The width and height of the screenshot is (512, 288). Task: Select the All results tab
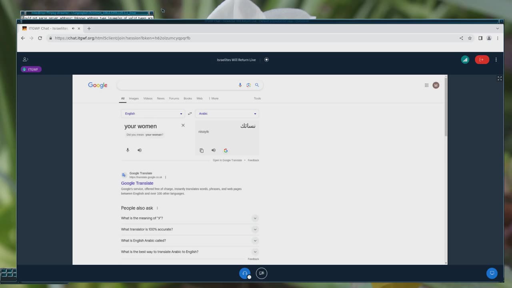tap(123, 98)
